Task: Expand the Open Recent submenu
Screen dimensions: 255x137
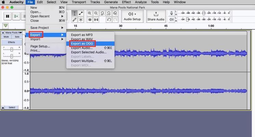Action: (46, 16)
